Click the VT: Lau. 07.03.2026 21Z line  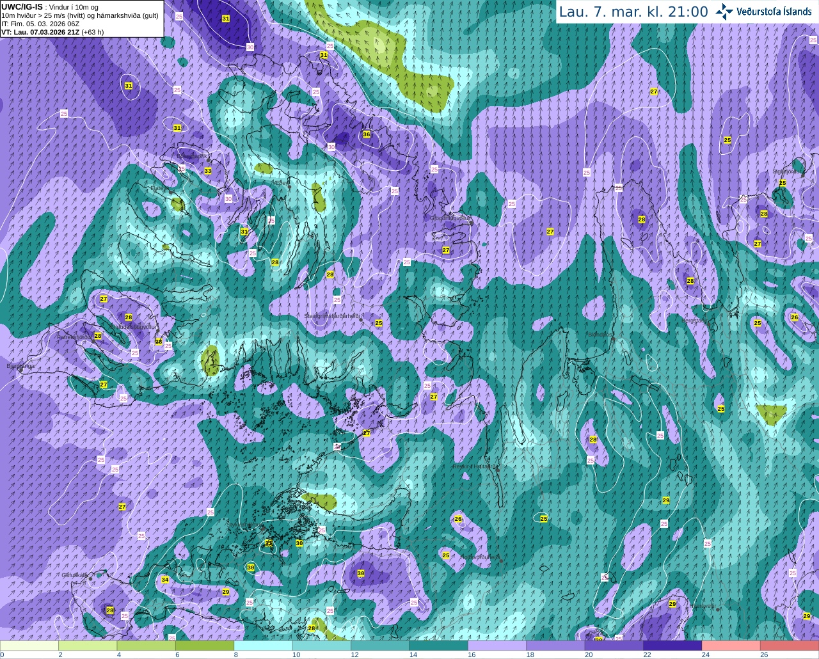coord(52,32)
